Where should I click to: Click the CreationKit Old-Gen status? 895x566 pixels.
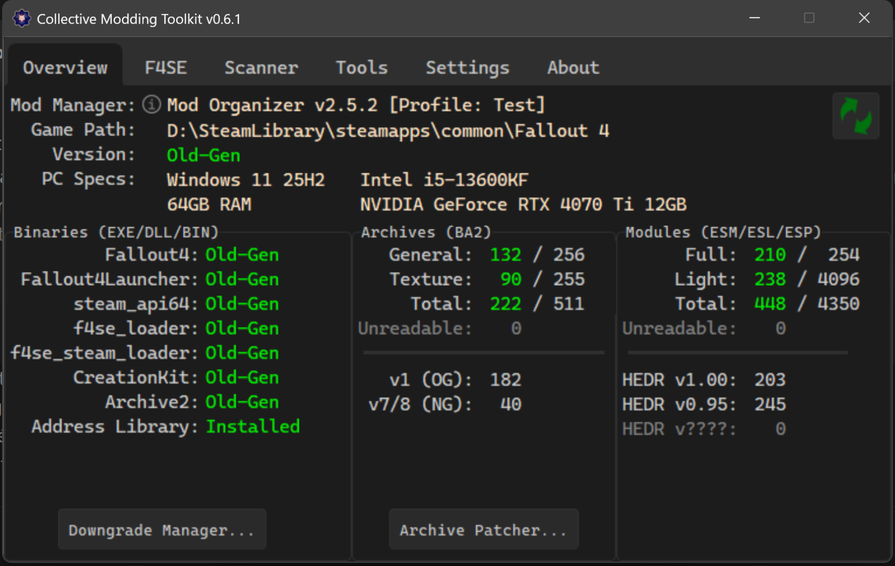pyautogui.click(x=242, y=378)
